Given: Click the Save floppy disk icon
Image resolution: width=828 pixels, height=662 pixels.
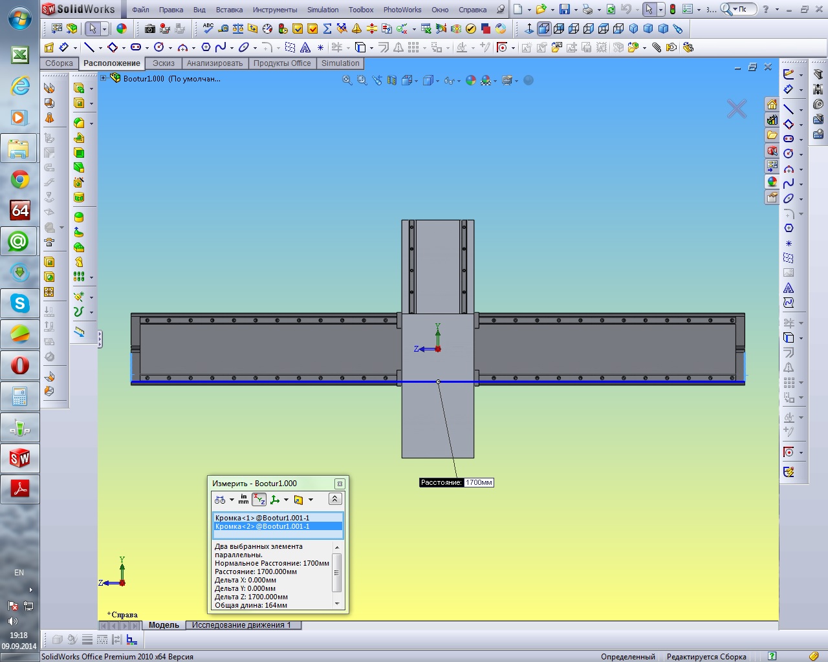Looking at the screenshot, I should 565,9.
